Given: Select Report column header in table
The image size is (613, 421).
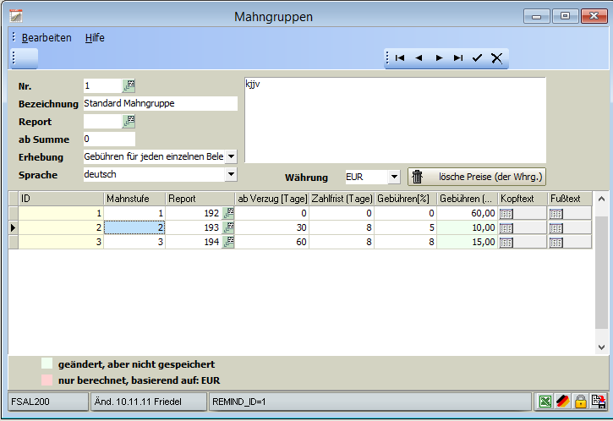Looking at the screenshot, I should [x=200, y=199].
